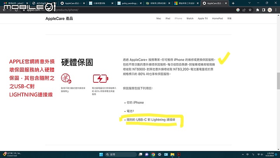The image size is (280, 158).
Task: Go to the Mac AppleCare section
Action: (x=159, y=18)
